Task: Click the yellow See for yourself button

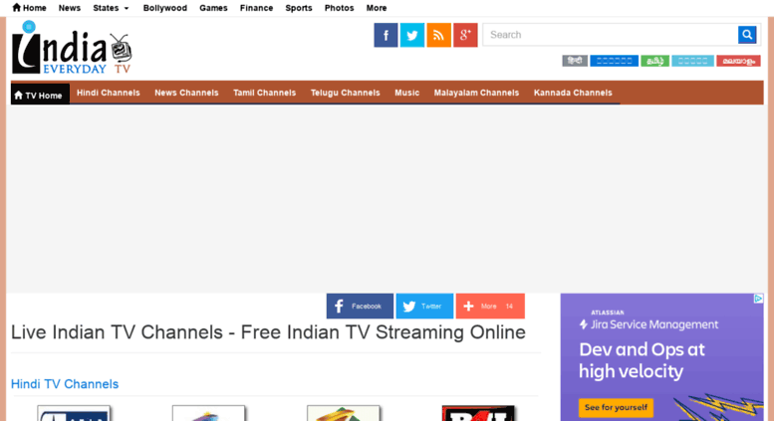Action: coord(615,407)
